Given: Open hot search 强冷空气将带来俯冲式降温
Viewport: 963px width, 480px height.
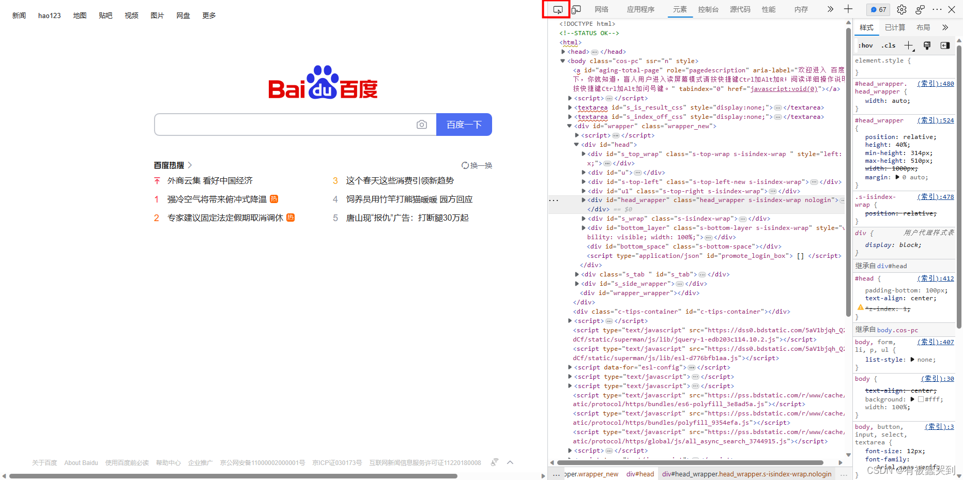Looking at the screenshot, I should point(217,199).
